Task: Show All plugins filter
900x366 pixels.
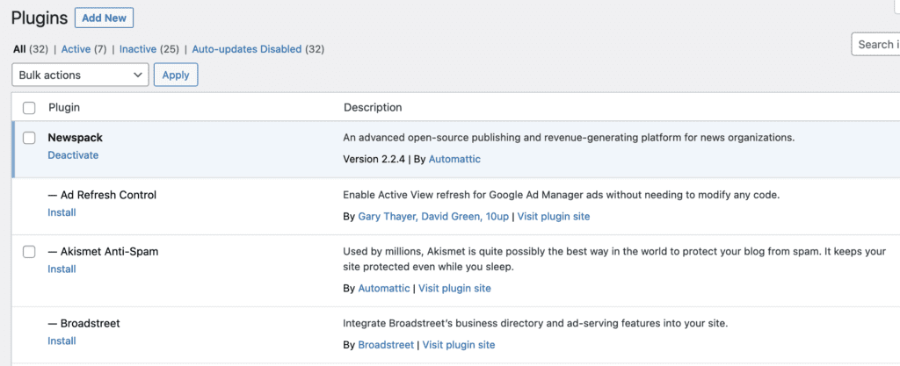Action: (x=19, y=49)
